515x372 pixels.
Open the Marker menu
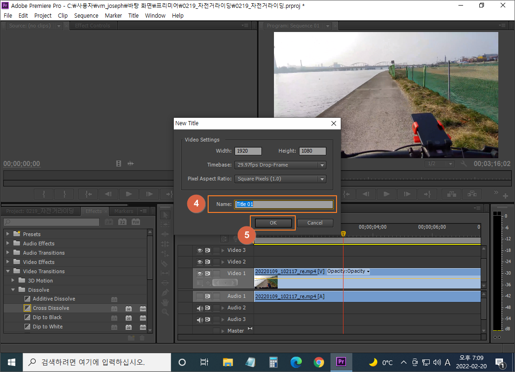(113, 15)
